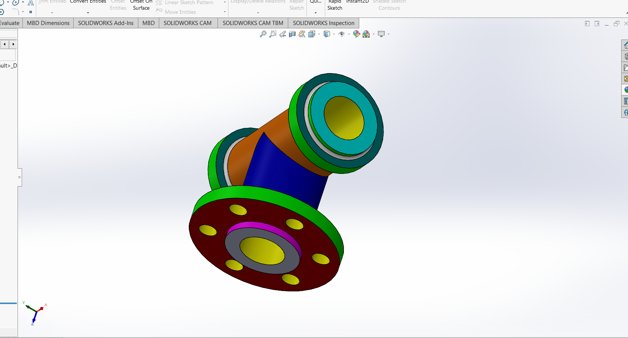
Task: Open View Settings dropdown arrow
Action: click(x=388, y=34)
